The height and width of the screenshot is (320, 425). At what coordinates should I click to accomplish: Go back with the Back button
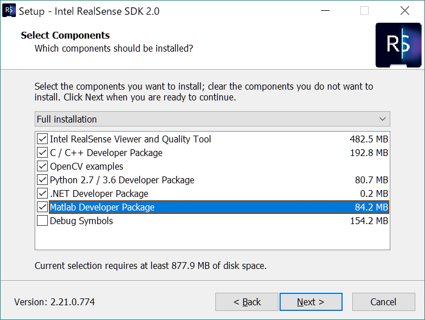247,302
